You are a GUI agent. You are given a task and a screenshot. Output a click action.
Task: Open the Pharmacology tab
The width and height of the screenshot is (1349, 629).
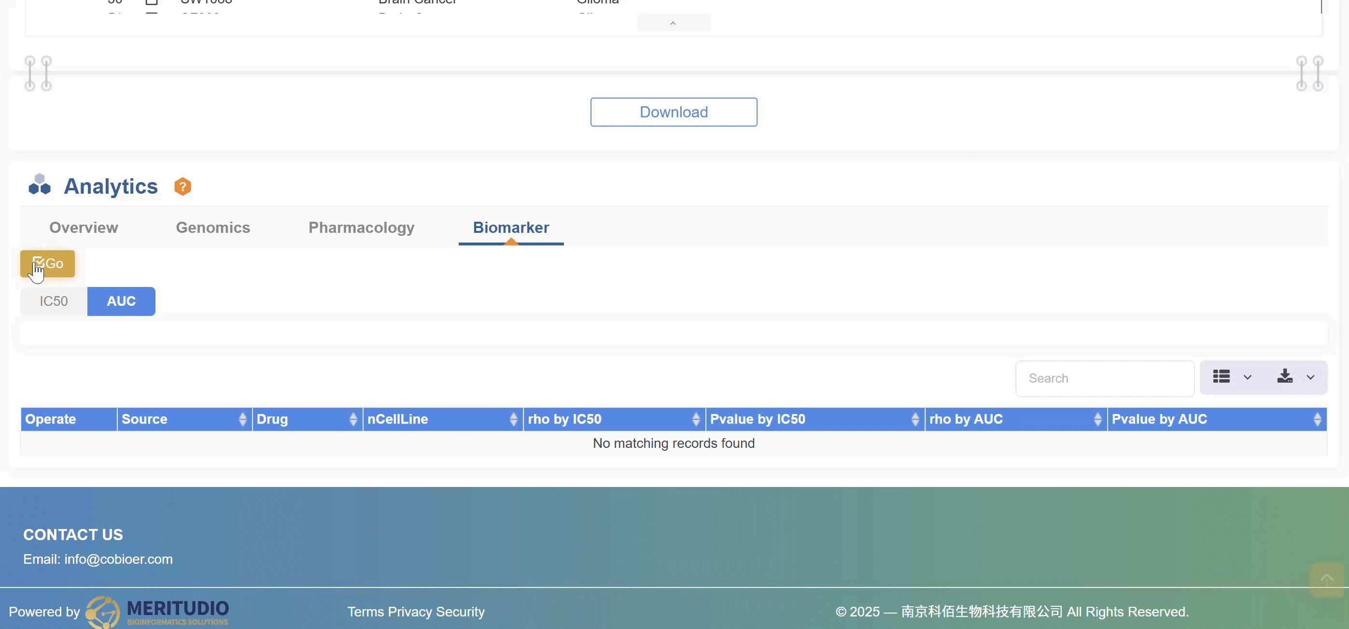(x=361, y=228)
